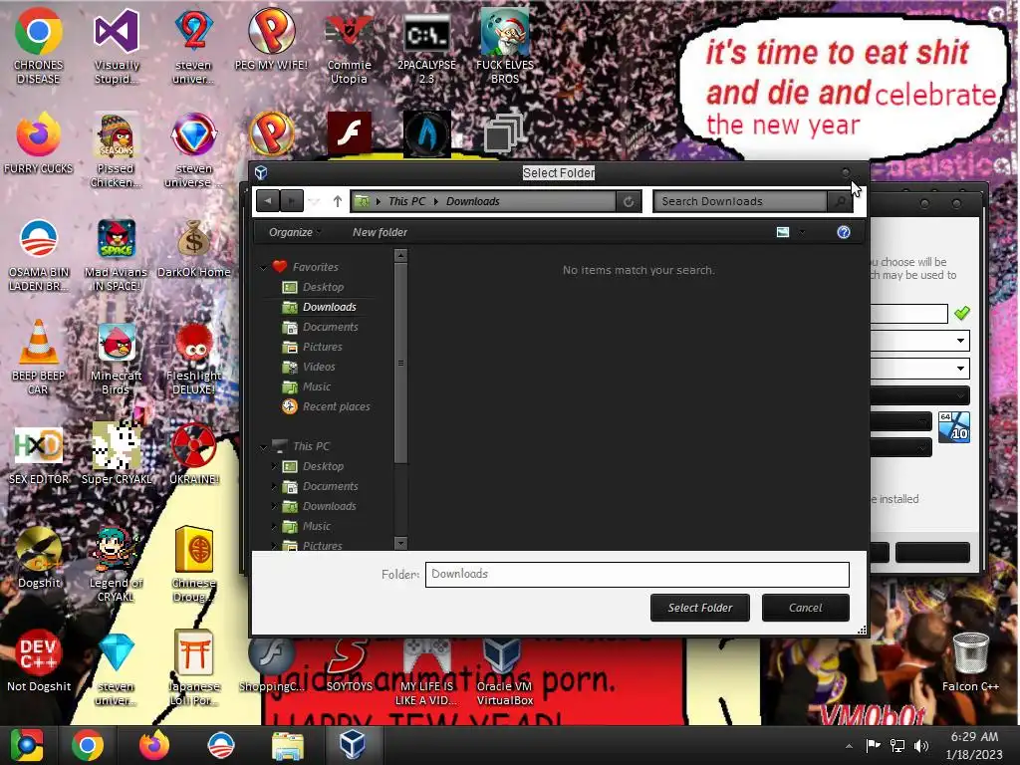1020x765 pixels.
Task: Collapse the Favorites tree section
Action: (263, 267)
